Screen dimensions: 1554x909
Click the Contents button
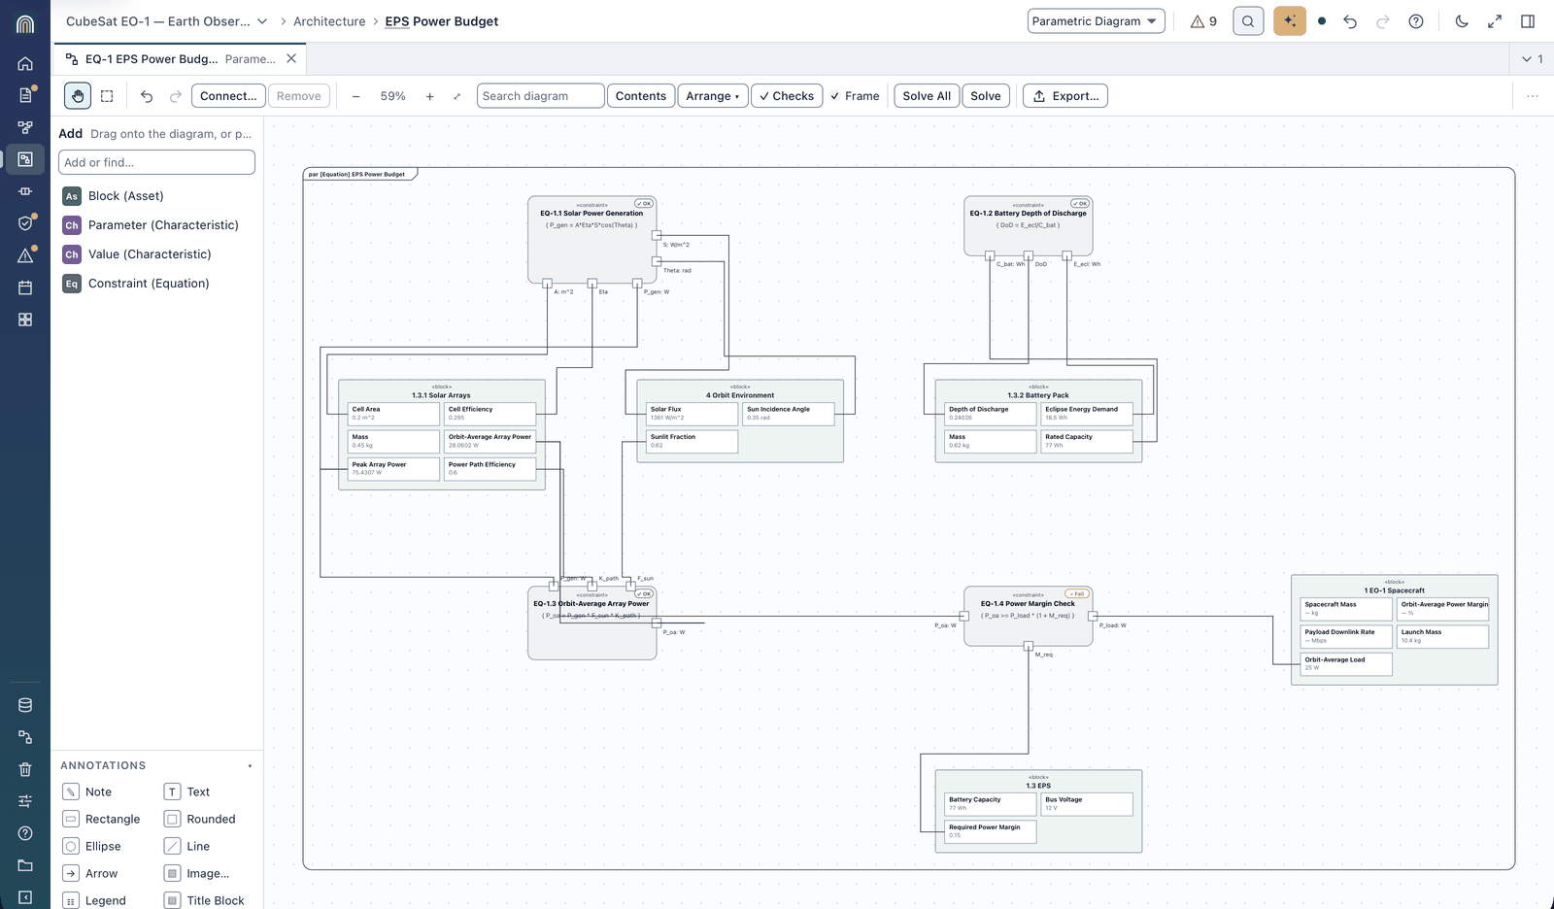(641, 96)
